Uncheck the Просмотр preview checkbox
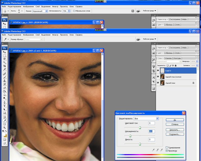 [167, 151]
